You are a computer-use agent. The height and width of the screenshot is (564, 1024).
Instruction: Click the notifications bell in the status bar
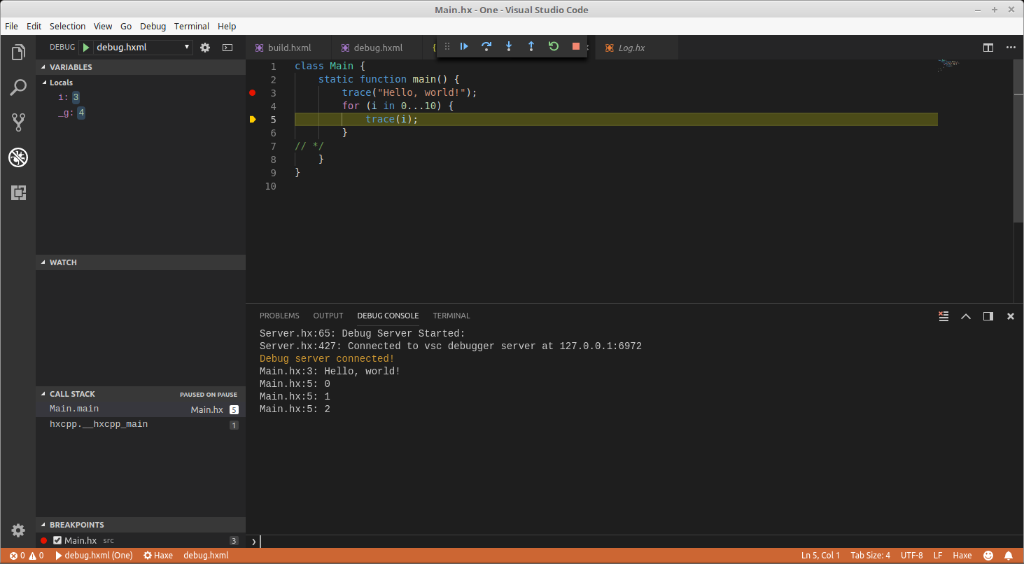(1008, 555)
